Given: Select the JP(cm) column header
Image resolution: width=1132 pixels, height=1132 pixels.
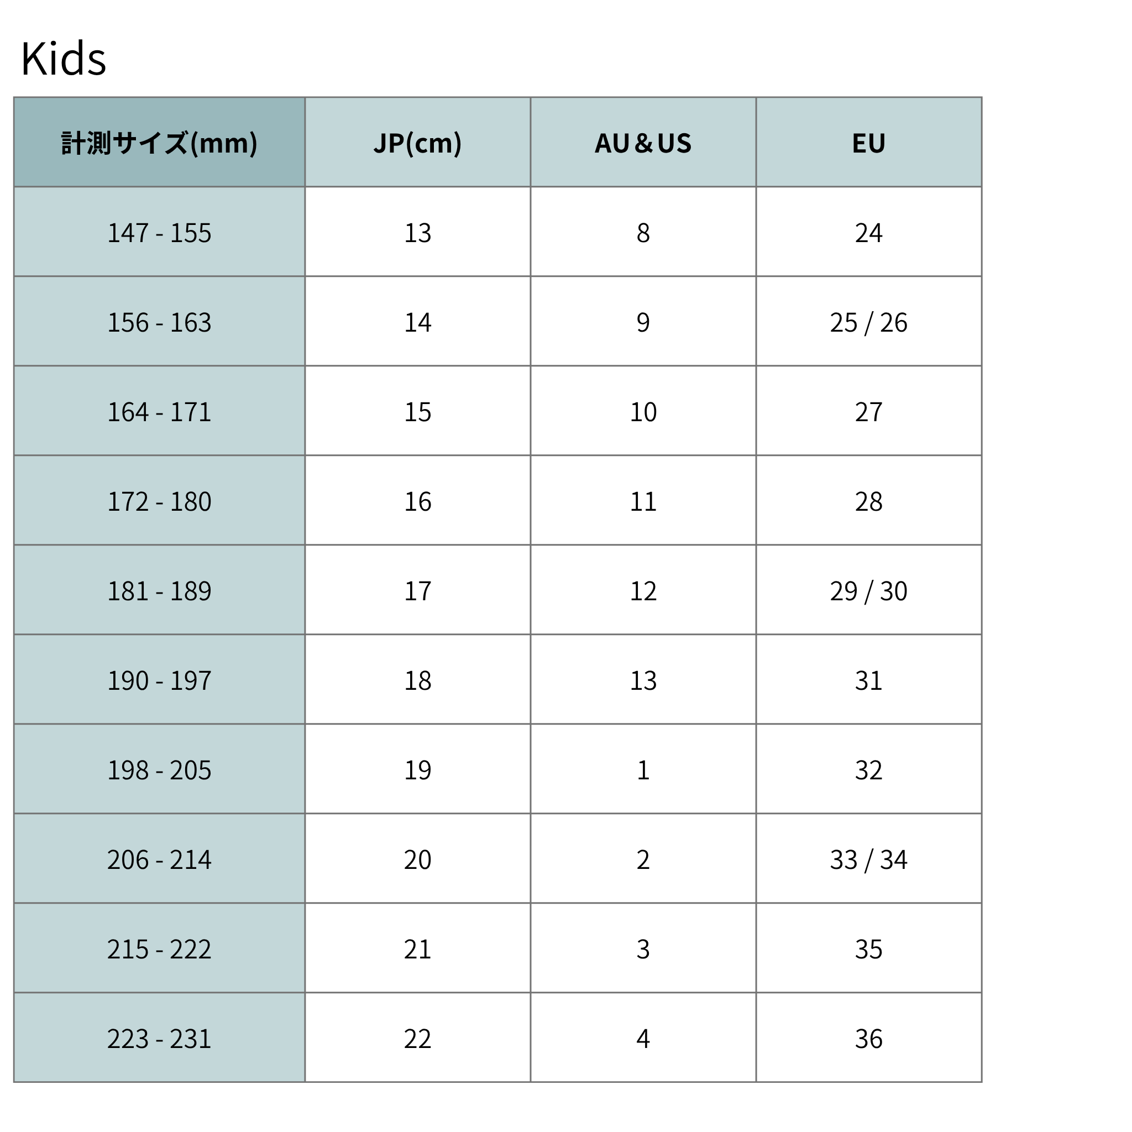Looking at the screenshot, I should point(418,143).
